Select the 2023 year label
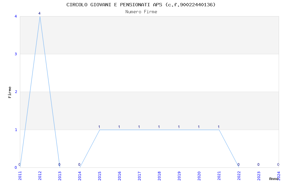The width and height of the screenshot is (282, 182). (259, 176)
